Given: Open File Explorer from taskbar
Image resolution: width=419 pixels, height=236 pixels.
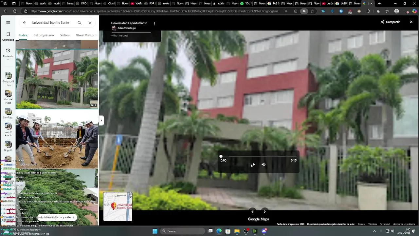Looking at the screenshot, I should (237, 231).
